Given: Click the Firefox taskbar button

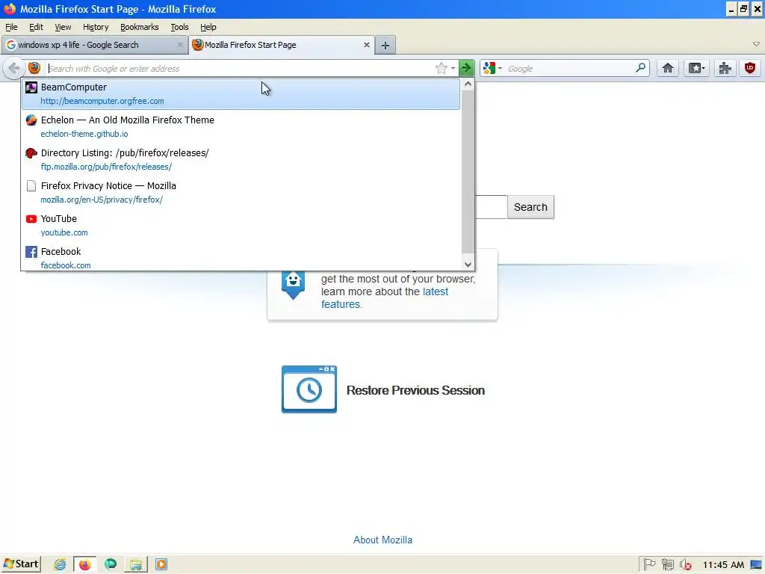Looking at the screenshot, I should [85, 564].
